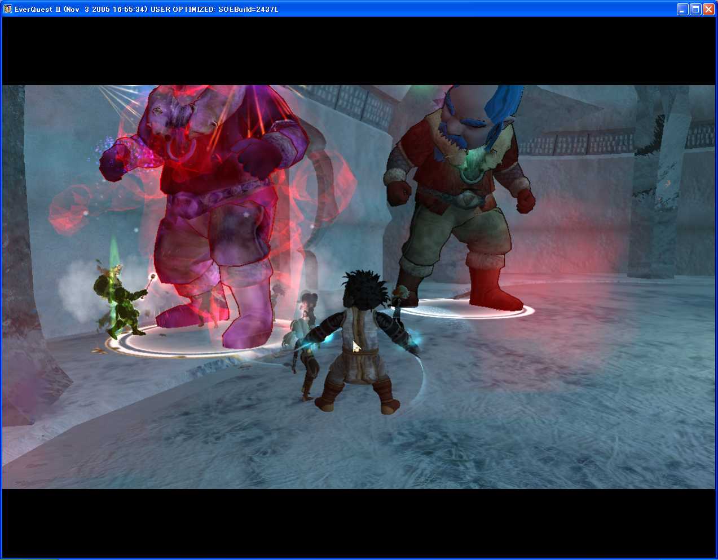Viewport: 718px width, 560px height.
Task: Minimize the EverQuest II window
Action: [x=682, y=9]
